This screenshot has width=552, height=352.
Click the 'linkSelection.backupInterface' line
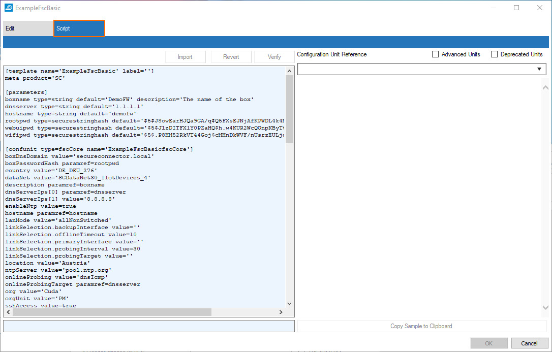73,228
